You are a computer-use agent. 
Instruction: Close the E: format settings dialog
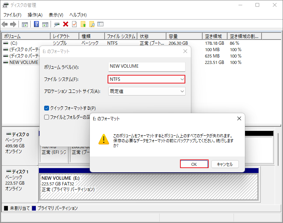[185, 51]
